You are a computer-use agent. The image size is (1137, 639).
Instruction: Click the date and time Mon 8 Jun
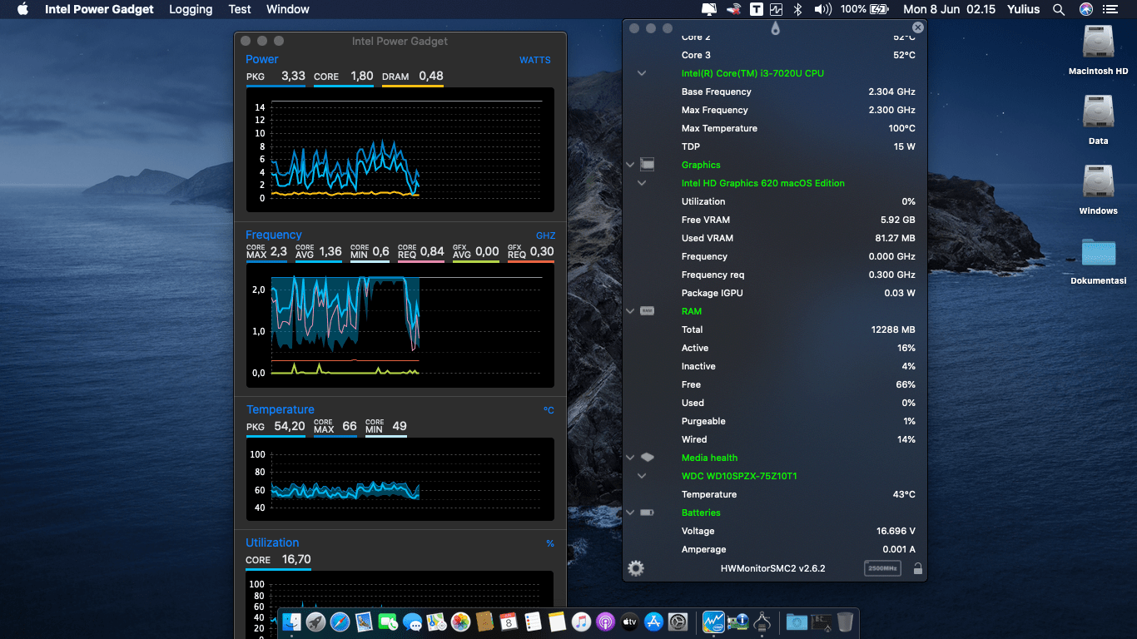(x=949, y=9)
